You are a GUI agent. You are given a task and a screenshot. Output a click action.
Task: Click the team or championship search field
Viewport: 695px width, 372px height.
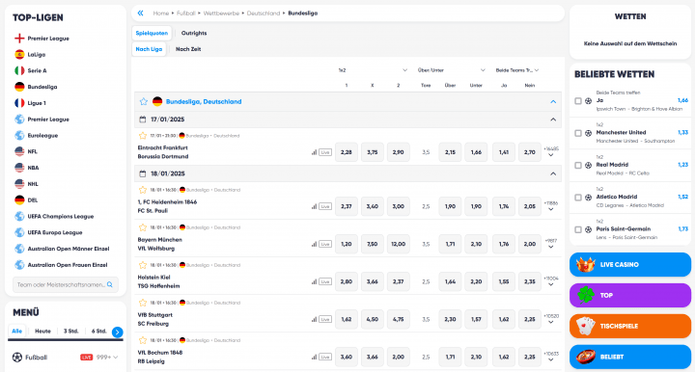click(66, 285)
